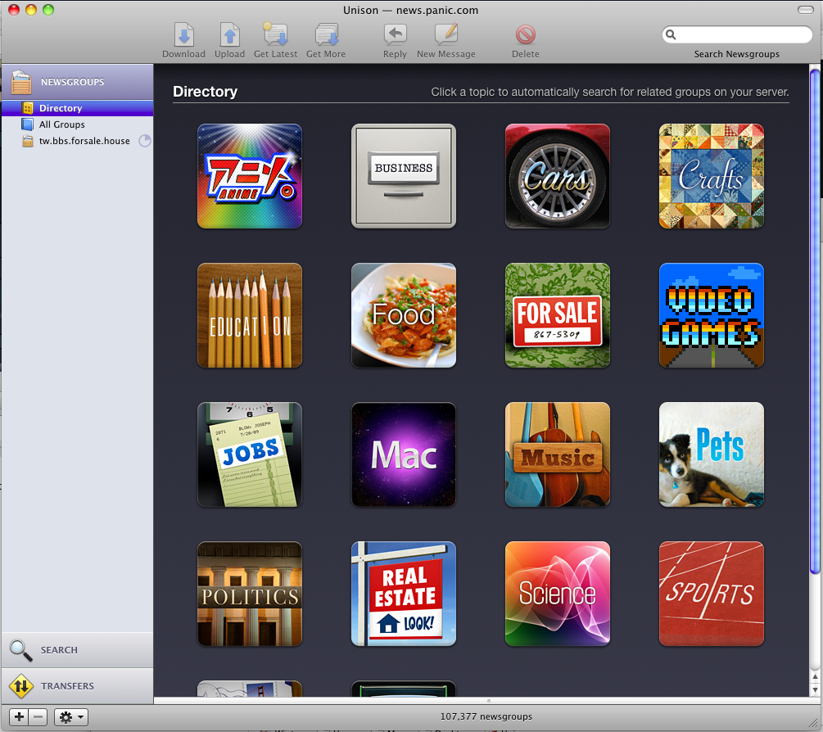Focus the Search Newsgroups field

737,34
